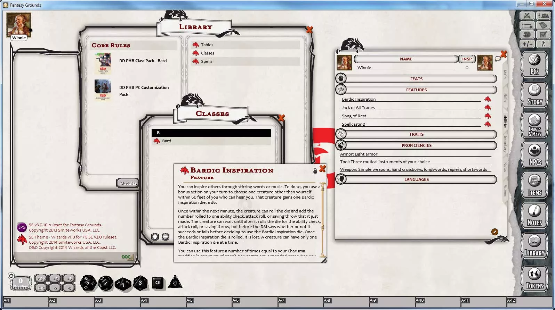Switch to character sheet Inventory tab
Viewport: 555px width, 310px height.
pyautogui.click(x=505, y=144)
